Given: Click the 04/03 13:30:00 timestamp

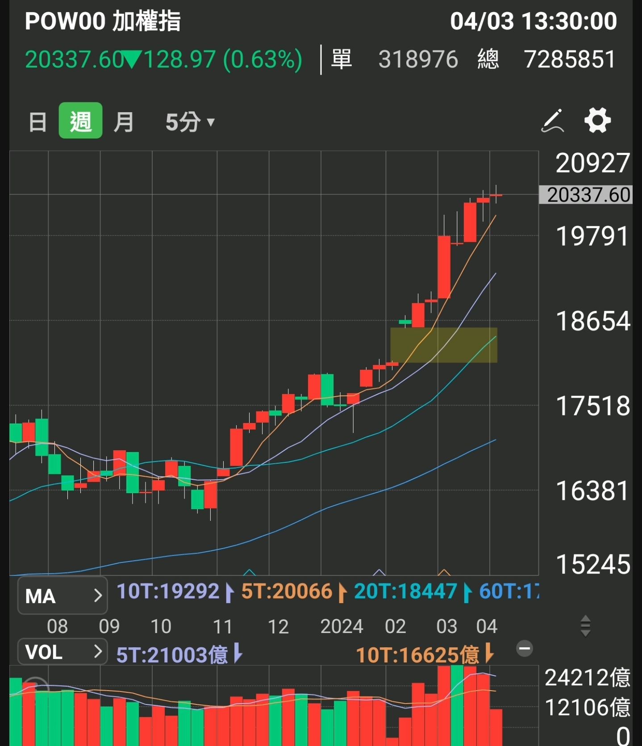Looking at the screenshot, I should pyautogui.click(x=534, y=21).
